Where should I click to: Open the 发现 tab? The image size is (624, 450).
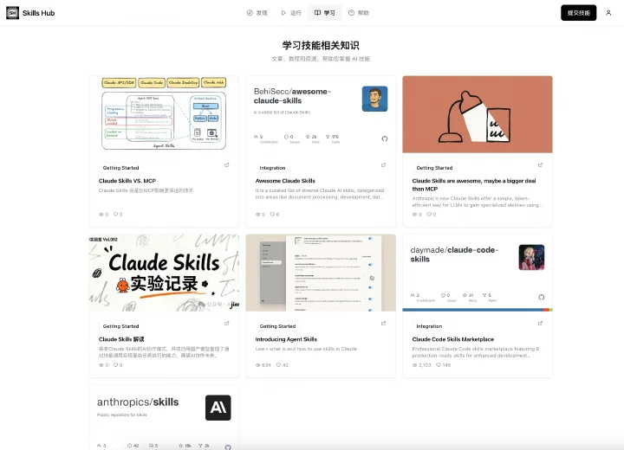(x=257, y=13)
